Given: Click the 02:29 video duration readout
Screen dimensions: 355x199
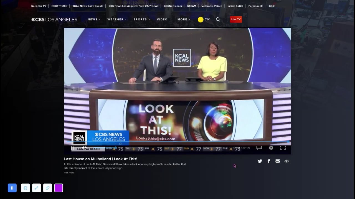Looking at the screenshot, I should pyautogui.click(x=246, y=148).
